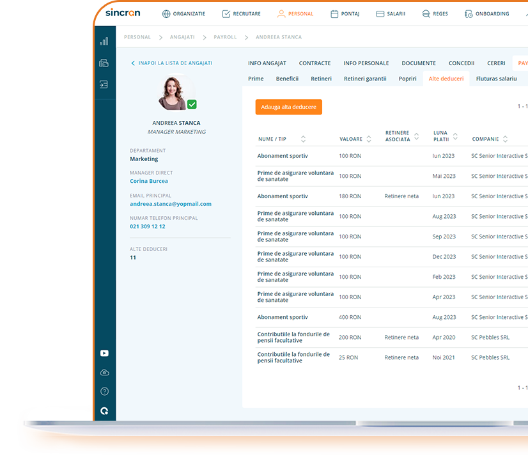Click the cloud icon in the sidebar
The width and height of the screenshot is (528, 468).
104,372
